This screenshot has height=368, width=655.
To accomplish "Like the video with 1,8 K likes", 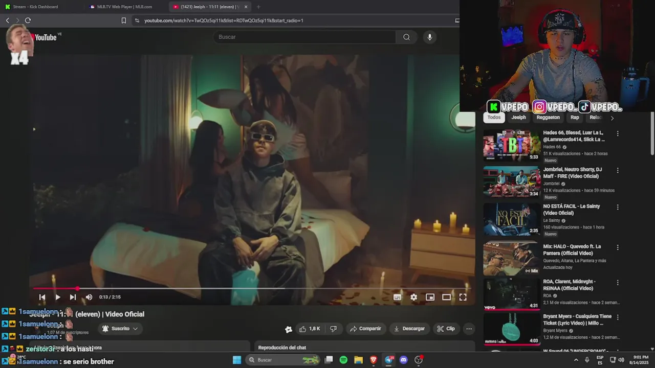I will (310, 329).
